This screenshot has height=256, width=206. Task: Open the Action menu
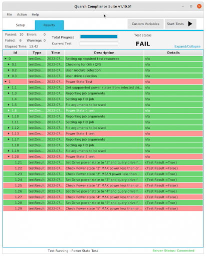pos(22,14)
